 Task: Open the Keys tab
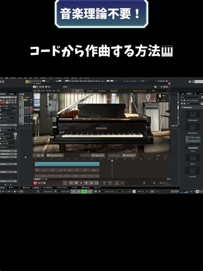[78, 91]
